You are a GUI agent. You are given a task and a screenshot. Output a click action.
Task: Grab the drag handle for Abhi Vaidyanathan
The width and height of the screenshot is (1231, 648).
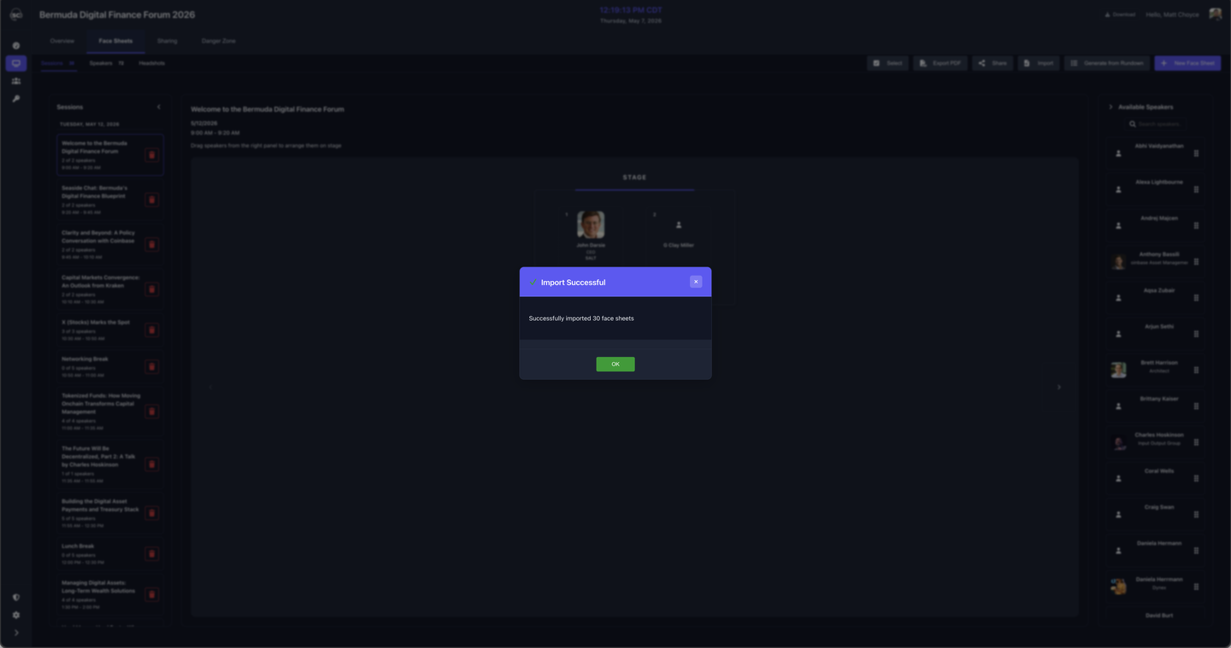pyautogui.click(x=1196, y=154)
